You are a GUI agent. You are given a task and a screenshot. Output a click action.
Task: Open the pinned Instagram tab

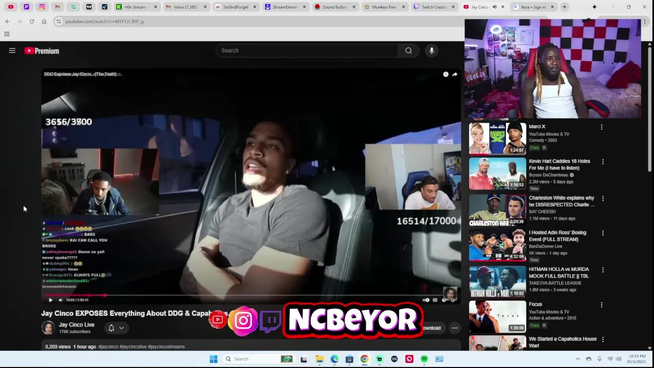pyautogui.click(x=42, y=7)
